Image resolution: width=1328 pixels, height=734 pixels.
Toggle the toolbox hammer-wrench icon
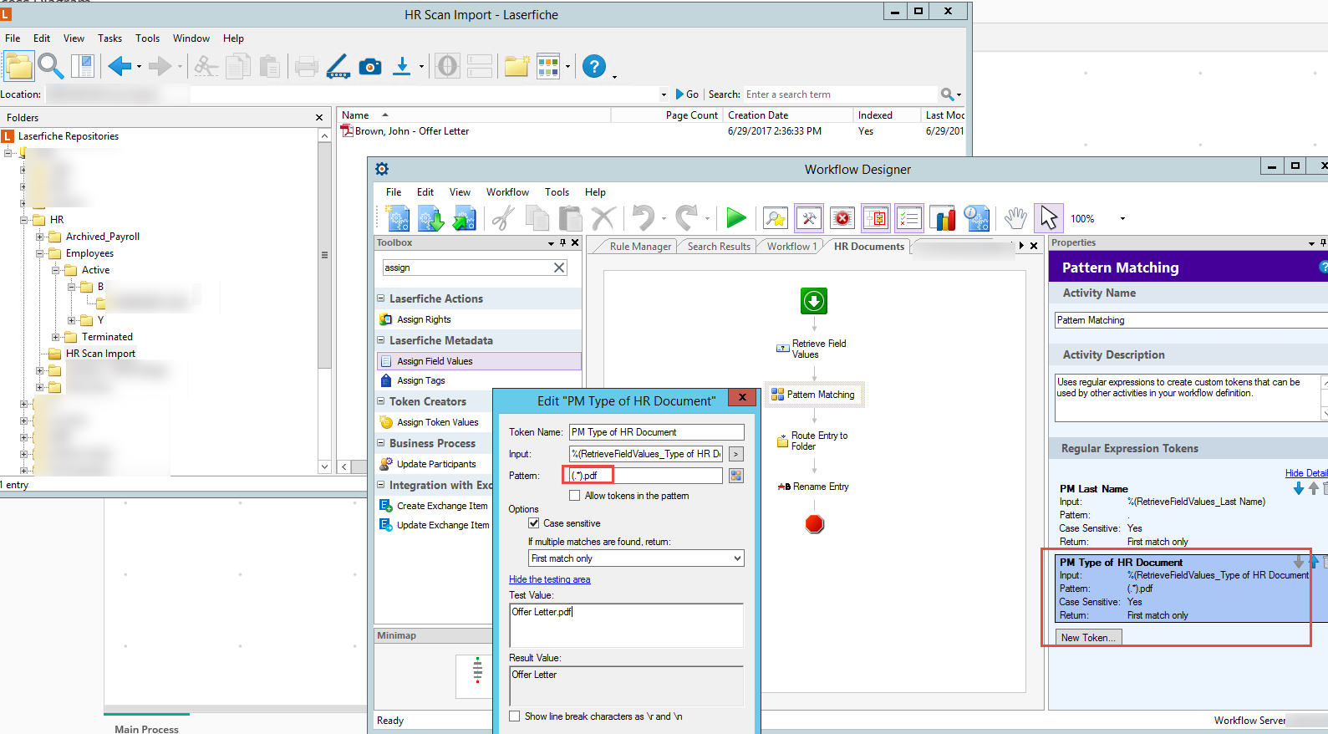coord(809,218)
